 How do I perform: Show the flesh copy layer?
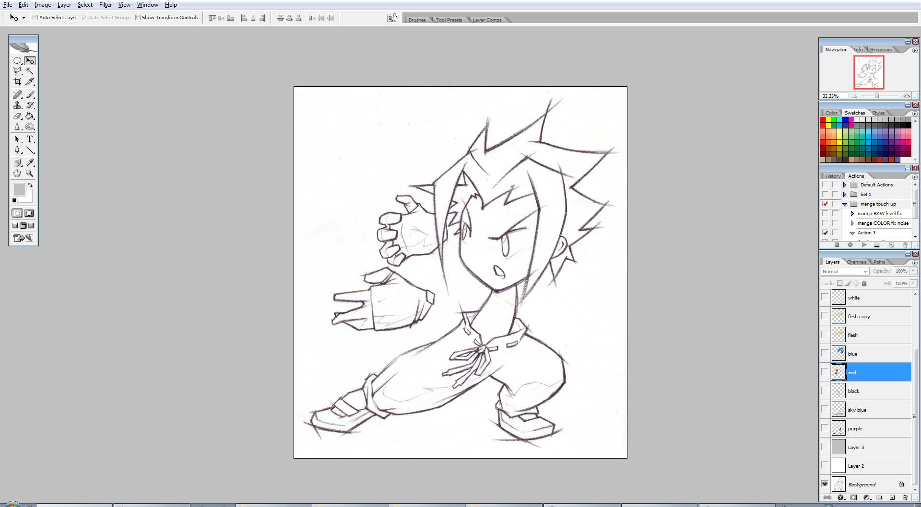(825, 316)
